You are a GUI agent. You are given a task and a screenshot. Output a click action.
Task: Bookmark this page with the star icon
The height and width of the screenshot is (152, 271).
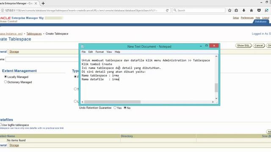click(x=230, y=11)
